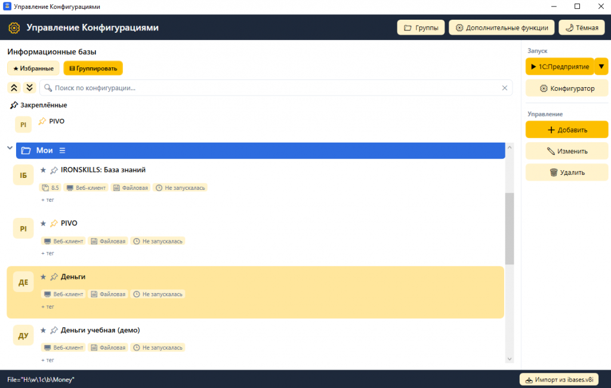Open the Мои group hamburger menu
The image size is (611, 388).
click(x=62, y=150)
